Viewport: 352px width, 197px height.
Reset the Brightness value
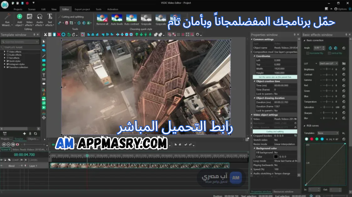[x=344, y=69]
